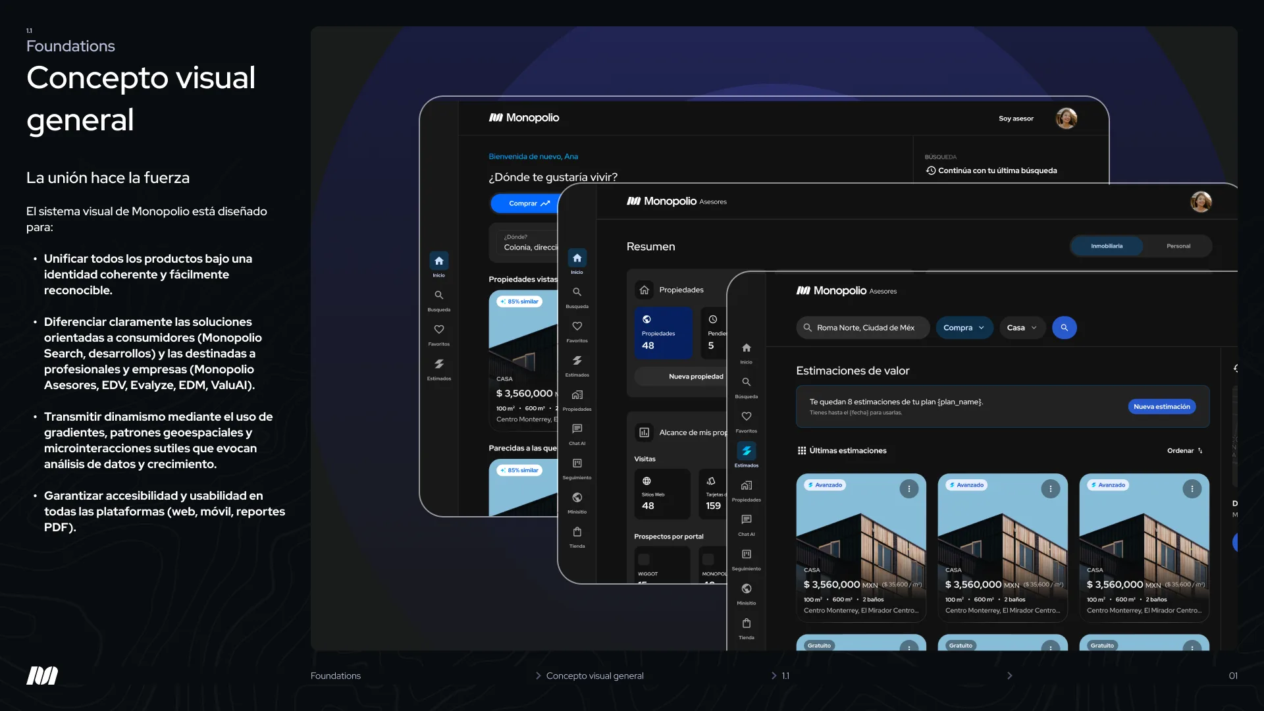Open Favoritos in the Estimaciones window sidebar
The height and width of the screenshot is (711, 1264).
point(746,421)
